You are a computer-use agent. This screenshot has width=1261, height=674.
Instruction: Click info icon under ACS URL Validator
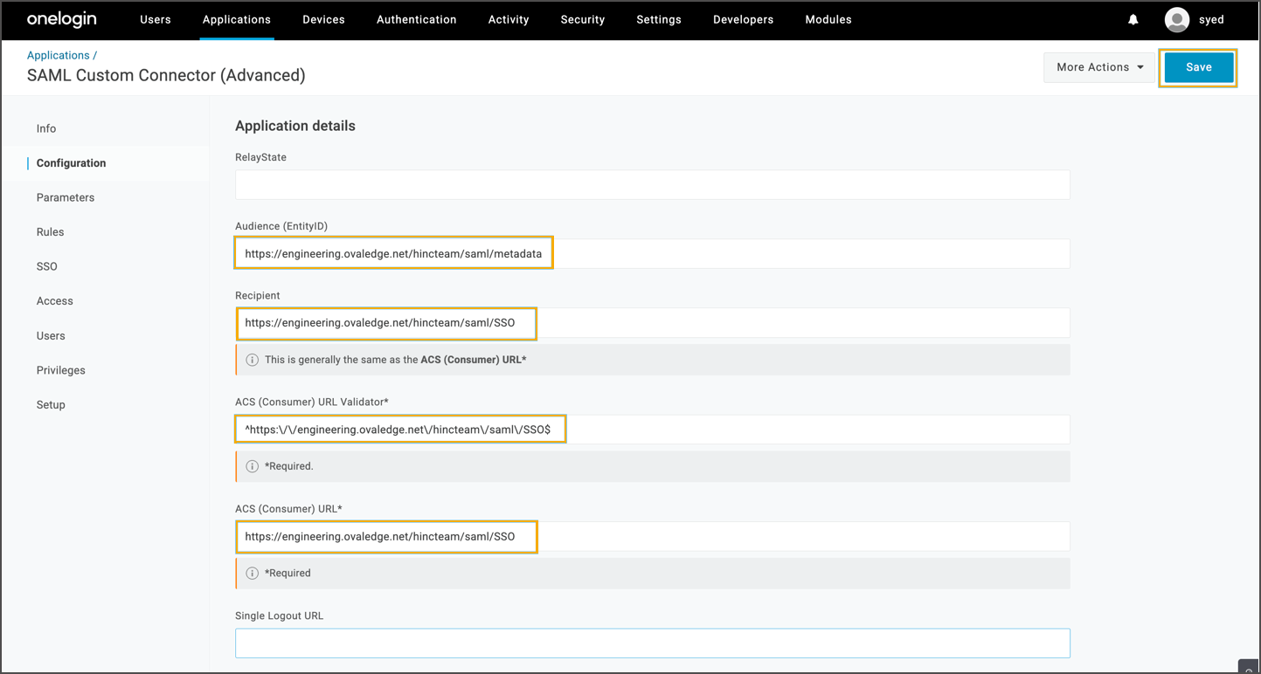pyautogui.click(x=252, y=466)
